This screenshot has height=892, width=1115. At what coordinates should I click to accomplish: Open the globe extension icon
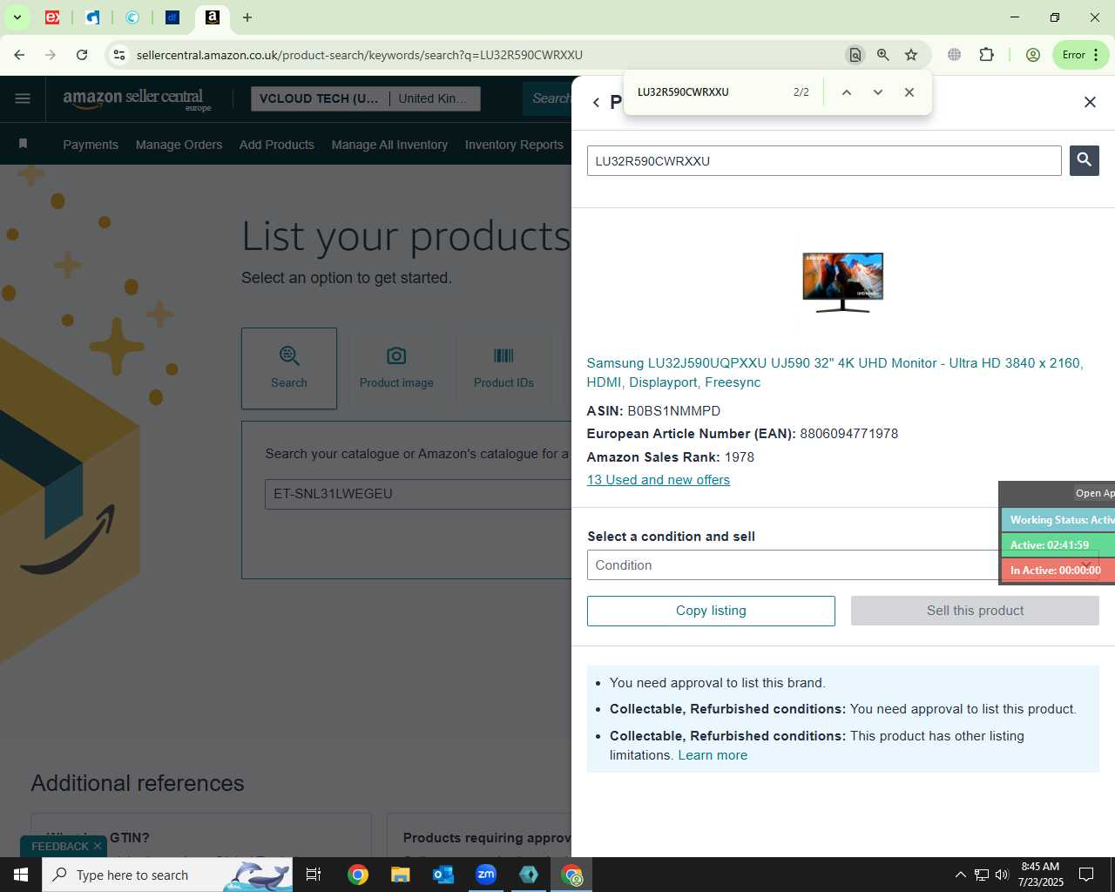[955, 55]
